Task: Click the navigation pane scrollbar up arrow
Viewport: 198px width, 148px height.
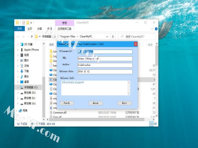Action: [x=44, y=44]
